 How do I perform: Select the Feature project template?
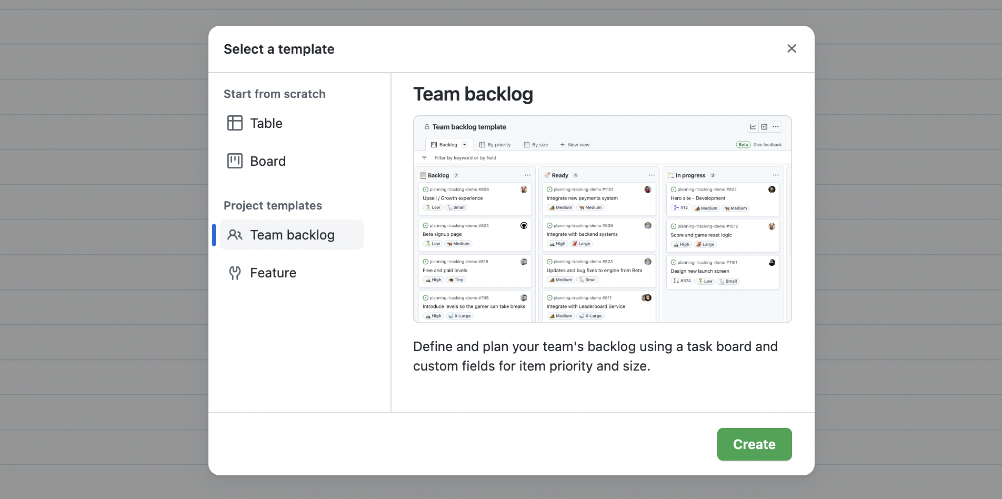273,273
